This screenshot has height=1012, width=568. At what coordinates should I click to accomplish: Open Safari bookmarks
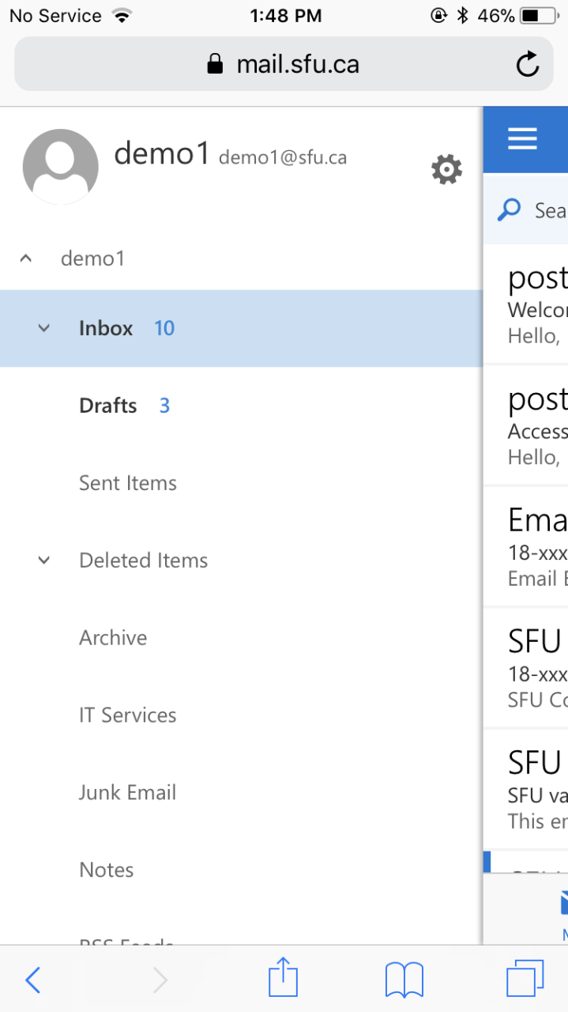pos(404,979)
